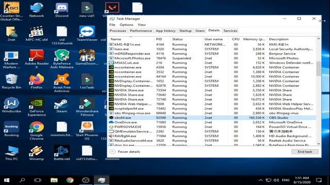Launch Discord from the desktop

tap(62, 10)
